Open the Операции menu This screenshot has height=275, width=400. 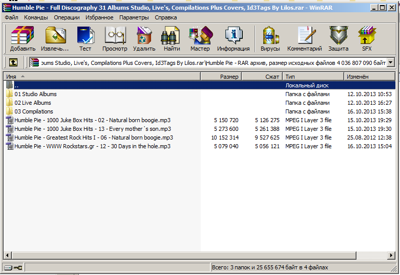point(67,17)
